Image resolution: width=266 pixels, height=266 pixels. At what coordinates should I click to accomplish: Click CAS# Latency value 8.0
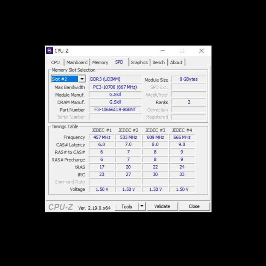(155, 144)
